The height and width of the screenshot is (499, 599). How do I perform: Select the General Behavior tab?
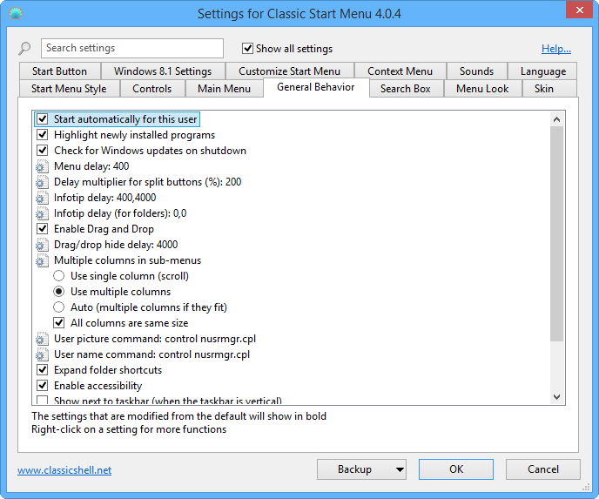pos(316,87)
